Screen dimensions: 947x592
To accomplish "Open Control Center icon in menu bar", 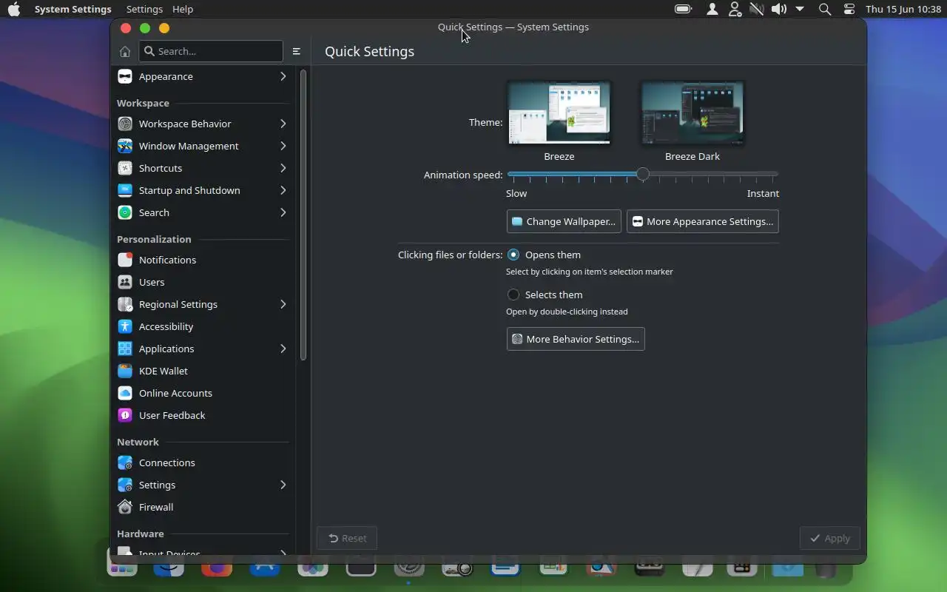I will click(x=849, y=9).
